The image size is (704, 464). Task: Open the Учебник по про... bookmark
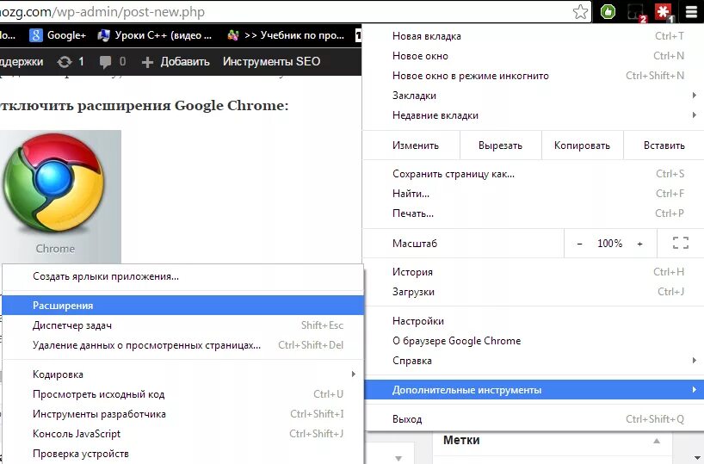286,35
